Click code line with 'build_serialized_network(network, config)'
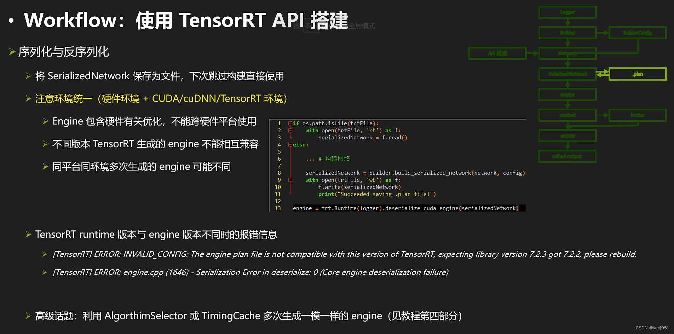 415,173
